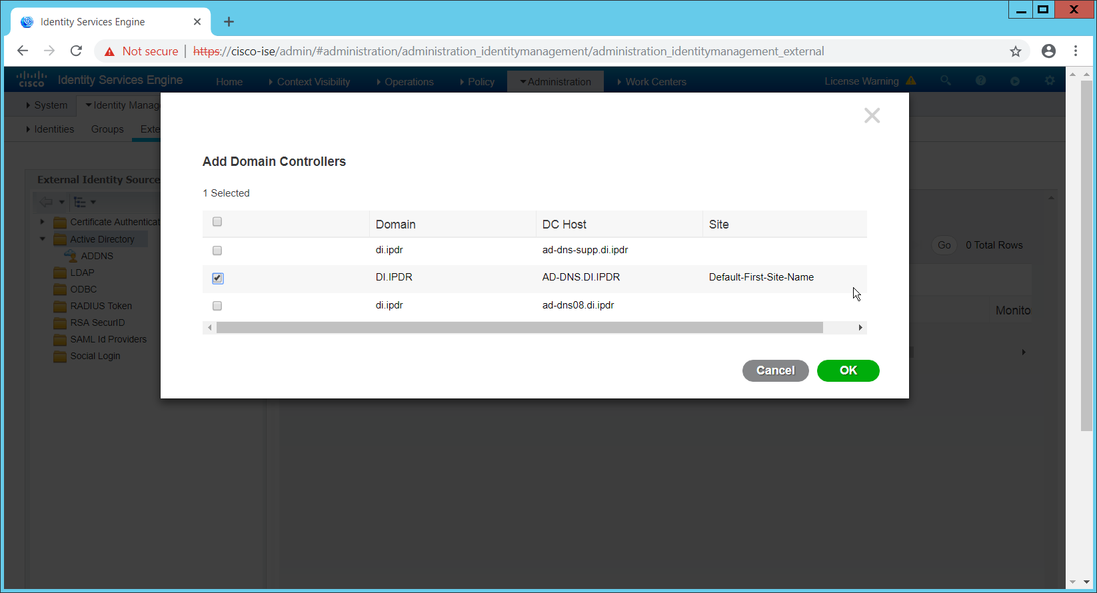Screen dimensions: 1097x593
Task: Check the ad-dns-supp.di.ipdr row checkbox
Action: point(217,251)
